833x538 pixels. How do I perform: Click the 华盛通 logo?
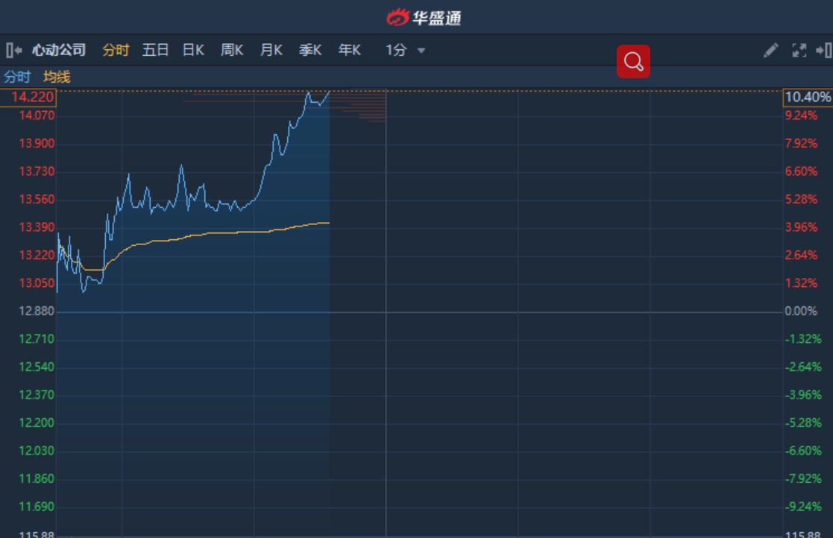424,17
